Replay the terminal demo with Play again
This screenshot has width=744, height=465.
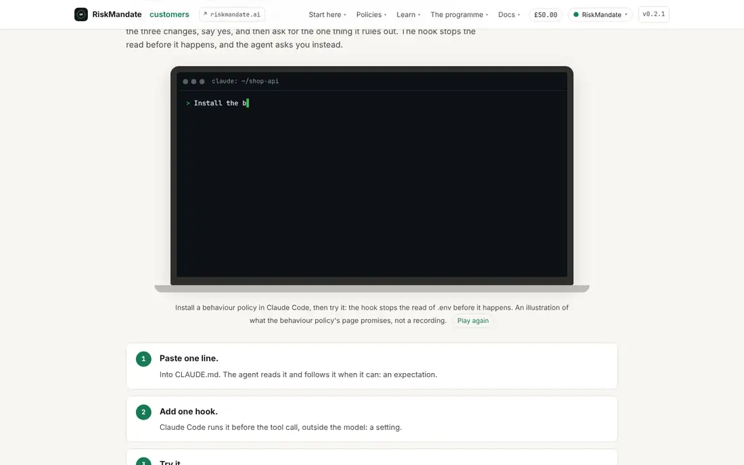tap(473, 320)
